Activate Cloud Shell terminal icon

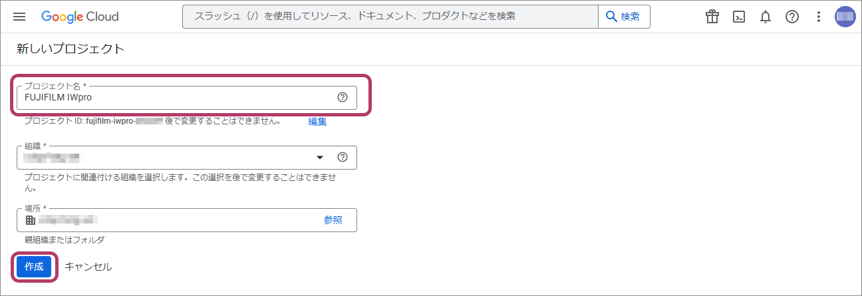[739, 17]
